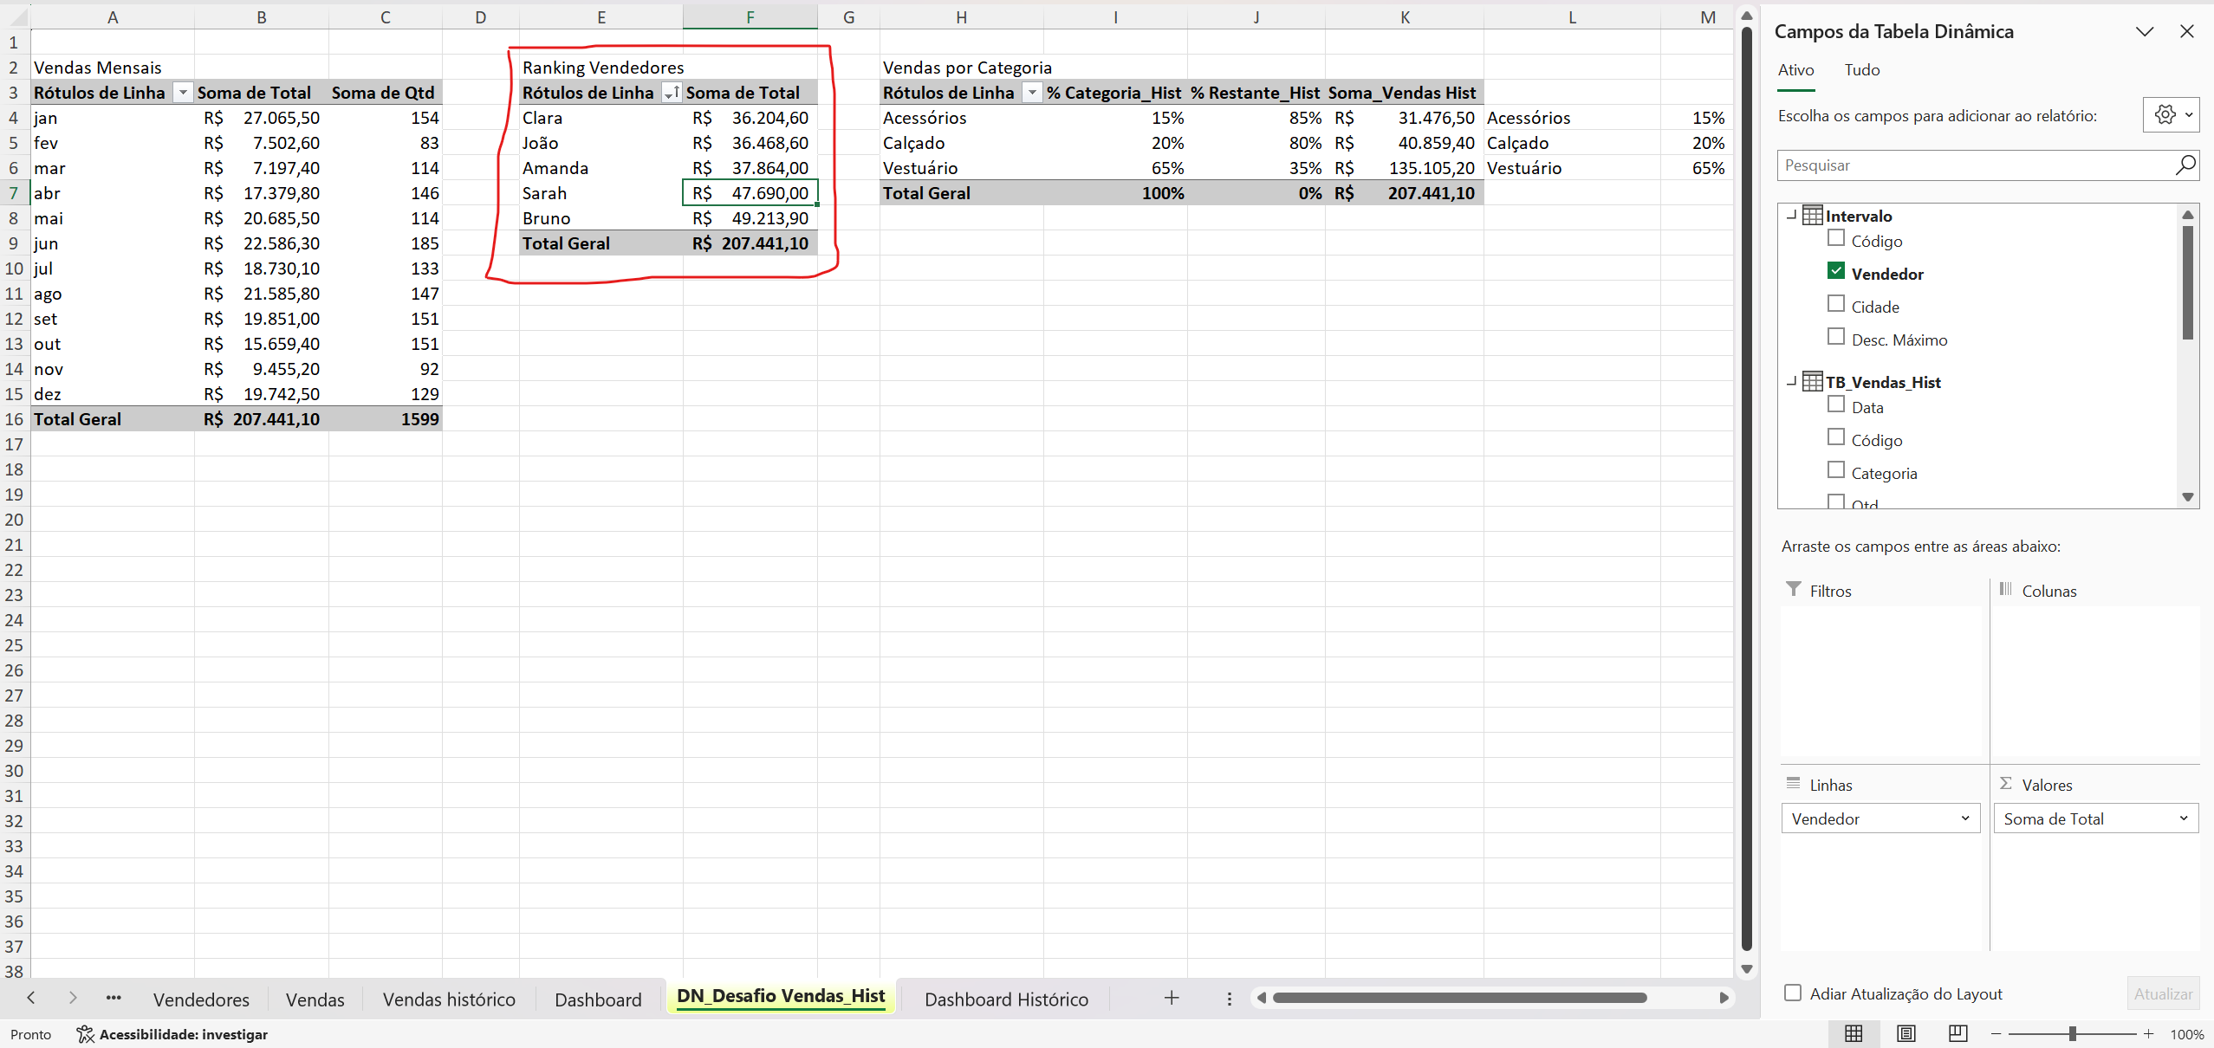This screenshot has width=2214, height=1048.
Task: Click the Atualizar button
Action: [x=2162, y=993]
